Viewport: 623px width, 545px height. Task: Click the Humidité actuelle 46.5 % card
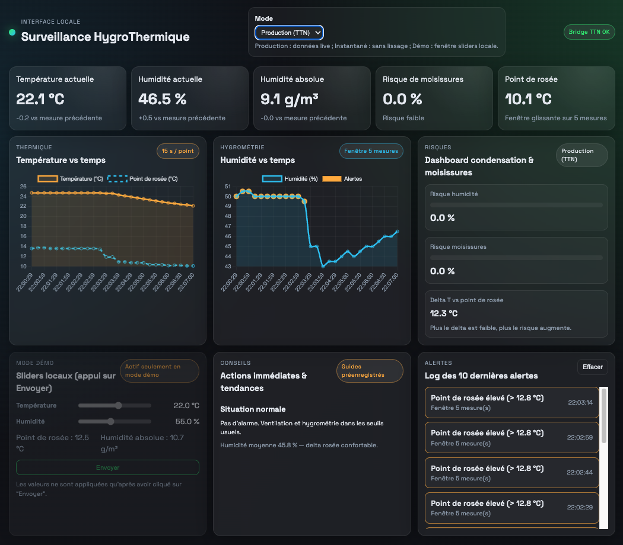(189, 98)
